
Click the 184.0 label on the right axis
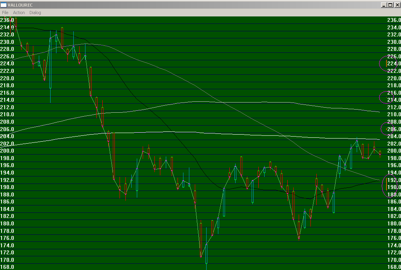click(394, 209)
